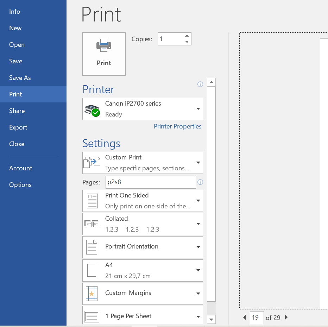328x327 pixels.
Task: Open Export in the backstage sidebar
Action: pyautogui.click(x=33, y=127)
